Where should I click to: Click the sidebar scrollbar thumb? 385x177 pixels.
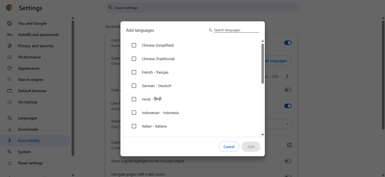click(x=73, y=88)
